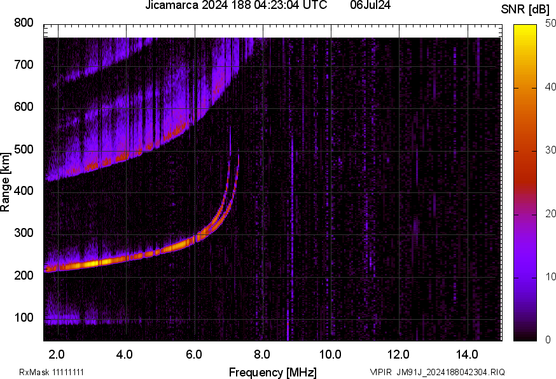Click the frequency tick label '2.0'
The image size is (556, 379).
tap(57, 355)
